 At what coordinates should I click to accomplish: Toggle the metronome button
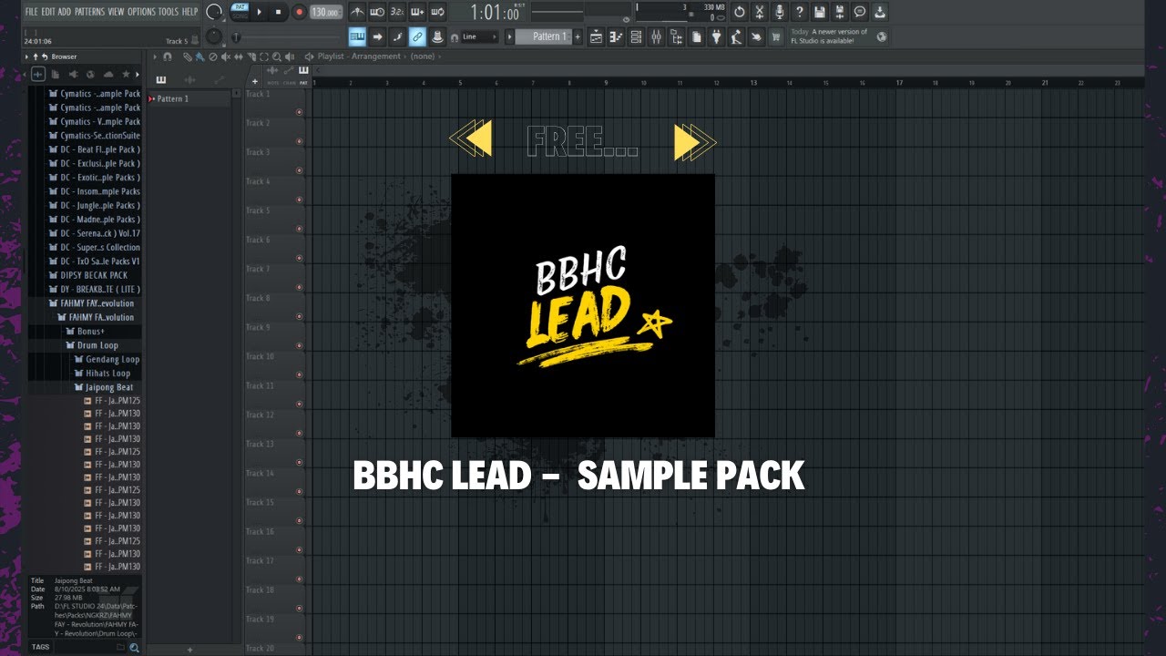click(x=357, y=12)
